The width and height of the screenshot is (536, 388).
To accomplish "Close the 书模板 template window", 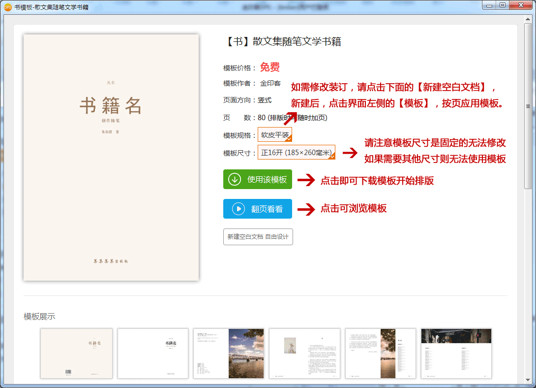I will tap(520, 5).
